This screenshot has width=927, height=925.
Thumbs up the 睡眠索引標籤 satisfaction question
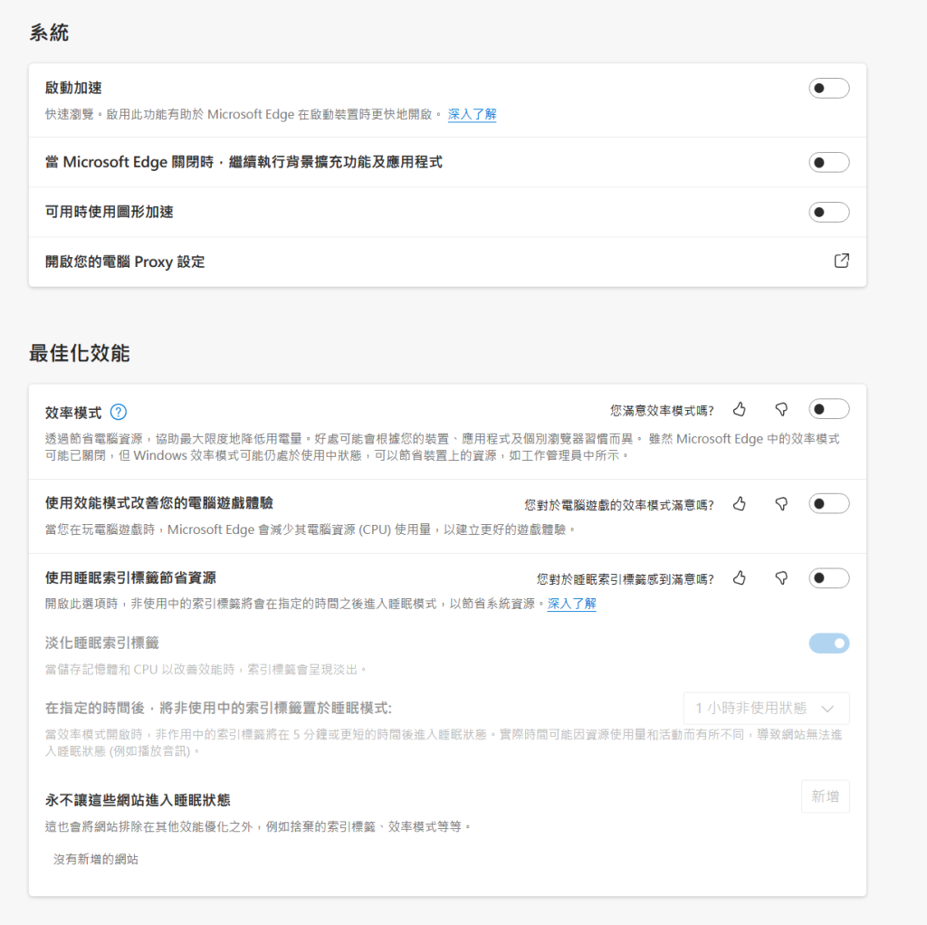740,578
